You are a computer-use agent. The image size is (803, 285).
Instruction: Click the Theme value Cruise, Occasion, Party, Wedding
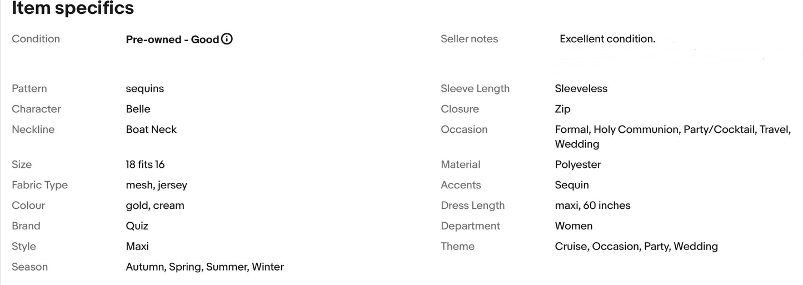(x=636, y=246)
